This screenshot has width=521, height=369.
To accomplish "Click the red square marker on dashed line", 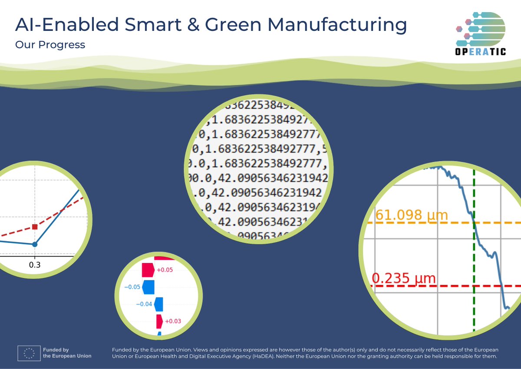I will pos(35,226).
